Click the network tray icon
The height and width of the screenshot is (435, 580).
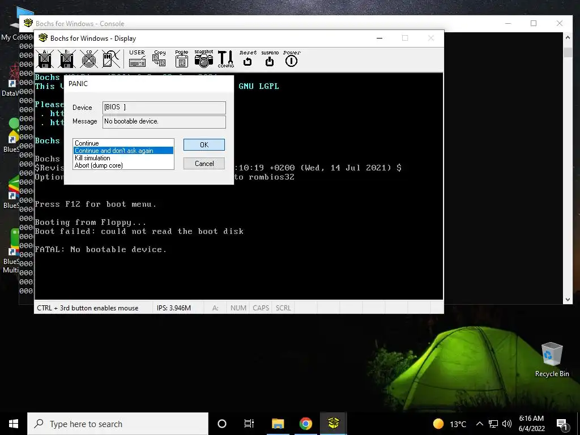click(493, 424)
